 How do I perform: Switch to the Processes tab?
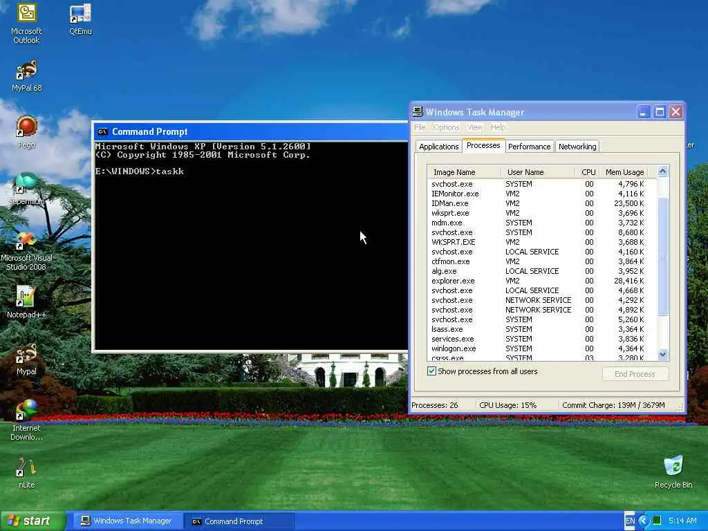point(483,145)
